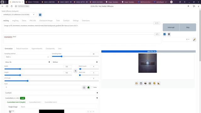Click into the positive prompt text box
This screenshot has height=113, width=201.
click(x=82, y=28)
